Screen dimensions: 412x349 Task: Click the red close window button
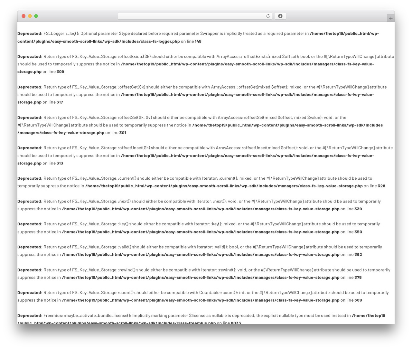coord(23,16)
